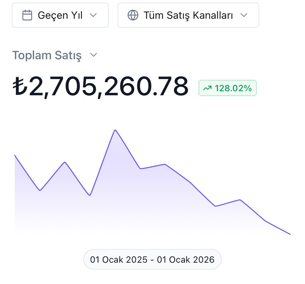Select the Tüm Satış Kanalları channel filter
Image resolution: width=305 pixels, height=284 pixels.
[x=188, y=15]
